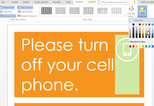Open the Change Colors dropdown arrow
Viewport: 154px width, 106px height.
tap(135, 16)
